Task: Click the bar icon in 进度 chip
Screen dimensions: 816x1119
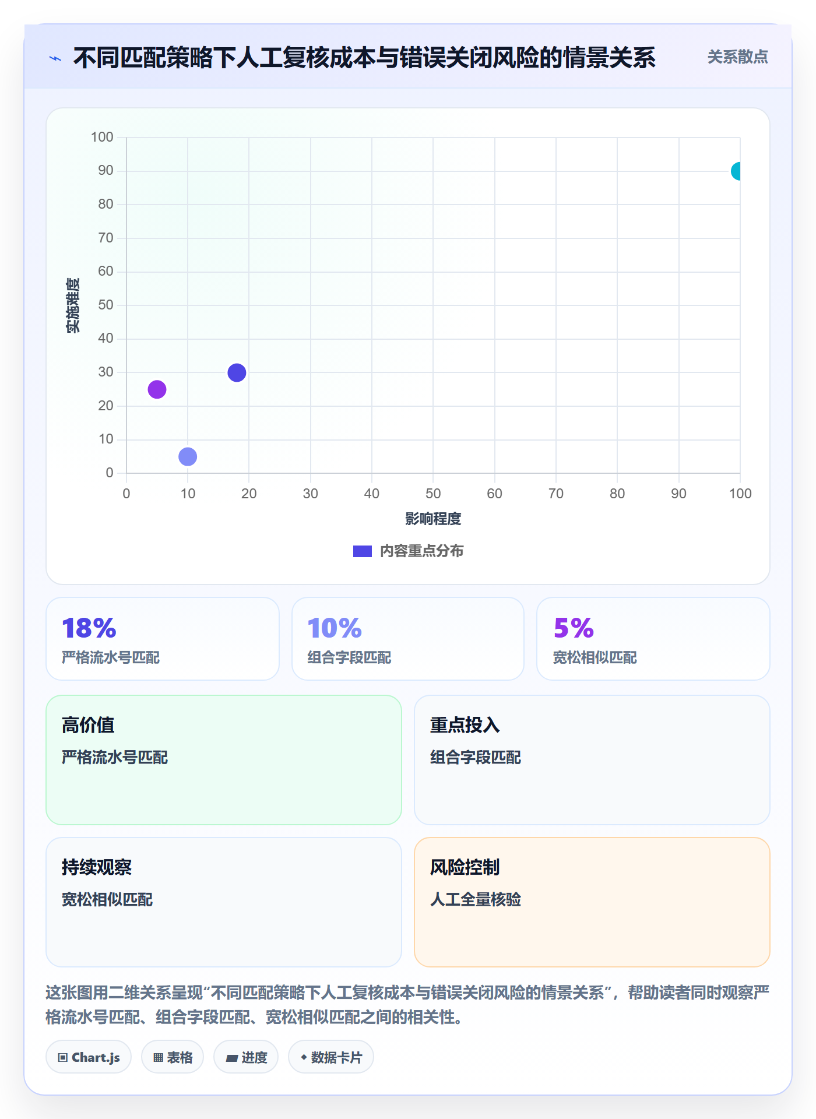Action: [231, 1058]
